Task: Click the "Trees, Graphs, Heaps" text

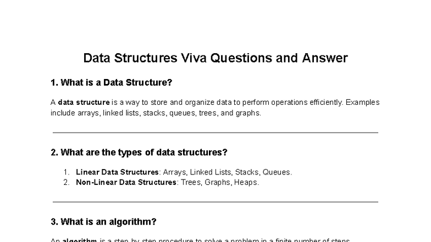Action: (218, 182)
